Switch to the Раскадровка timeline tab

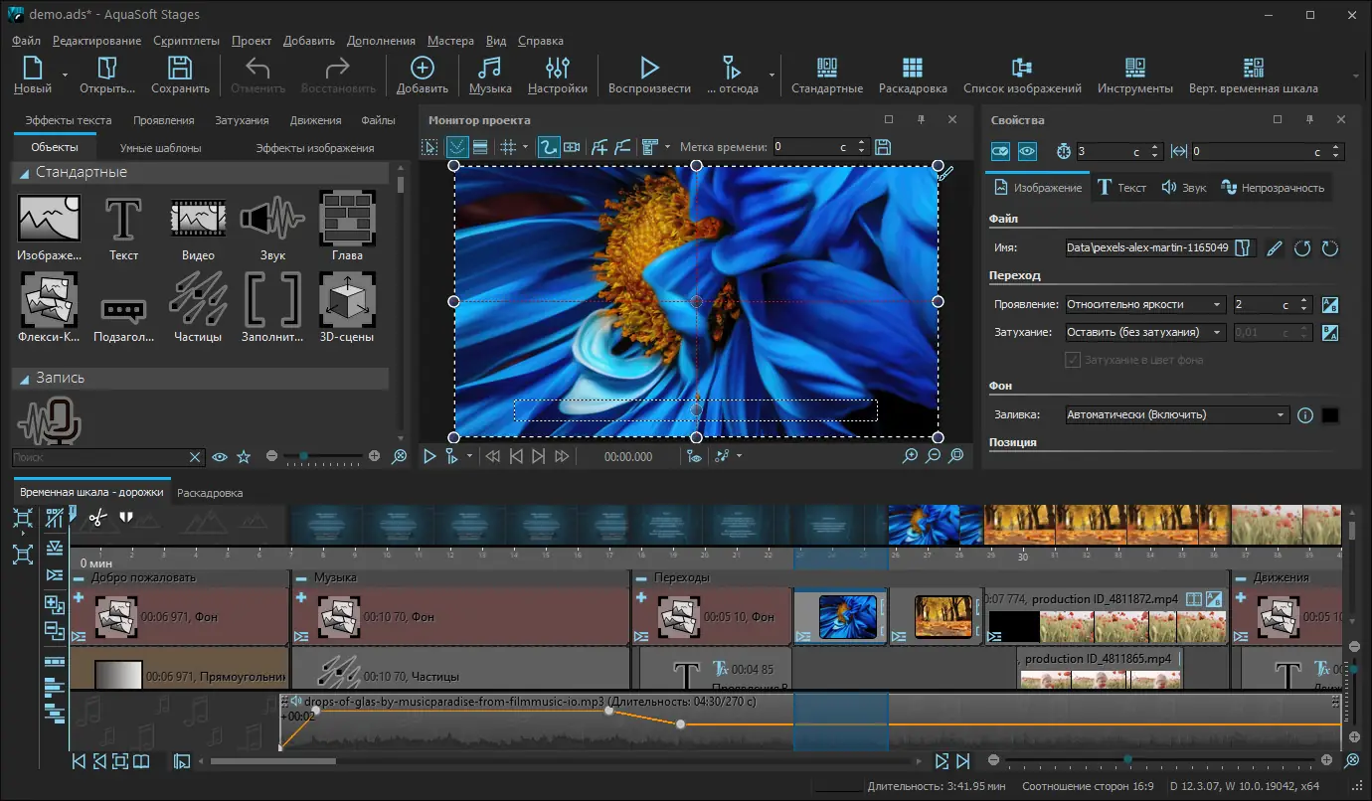coord(209,493)
